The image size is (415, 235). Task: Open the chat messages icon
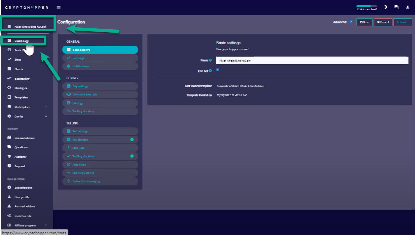396,7
